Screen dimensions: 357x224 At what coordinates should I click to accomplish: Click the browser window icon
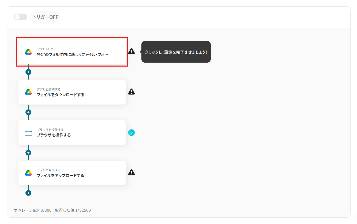(x=28, y=133)
